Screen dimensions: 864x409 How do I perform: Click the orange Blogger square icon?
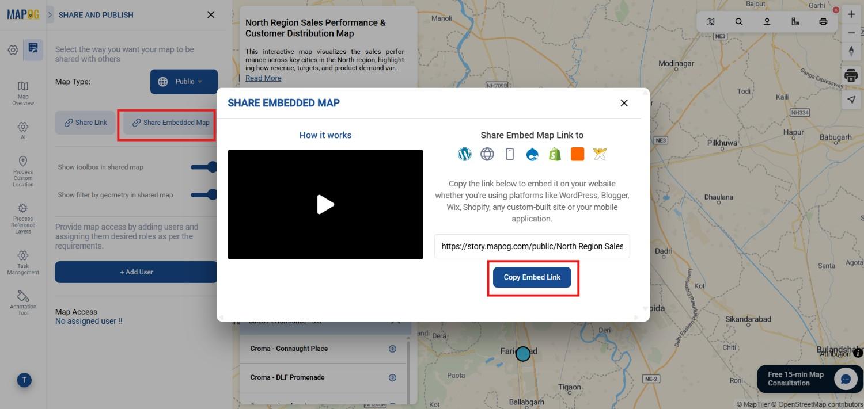tap(577, 154)
